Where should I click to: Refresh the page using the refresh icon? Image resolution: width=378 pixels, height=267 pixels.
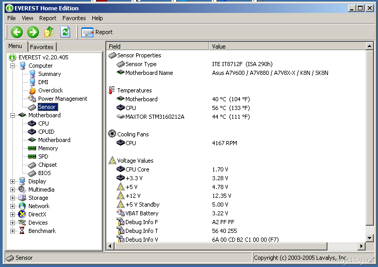(65, 32)
